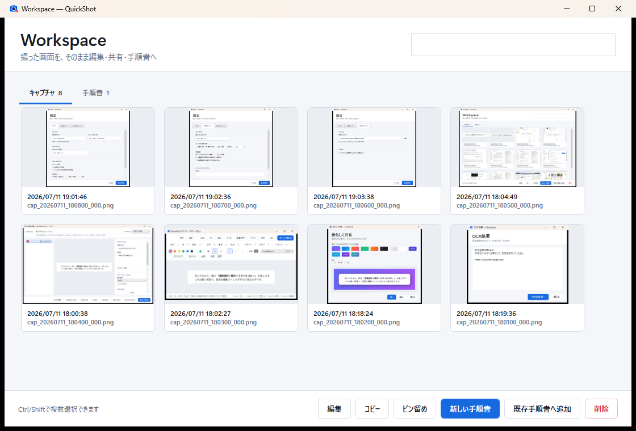636x431 pixels.
Task: Click timestamp 2026/07/11 18:04:49
Action: [487, 197]
